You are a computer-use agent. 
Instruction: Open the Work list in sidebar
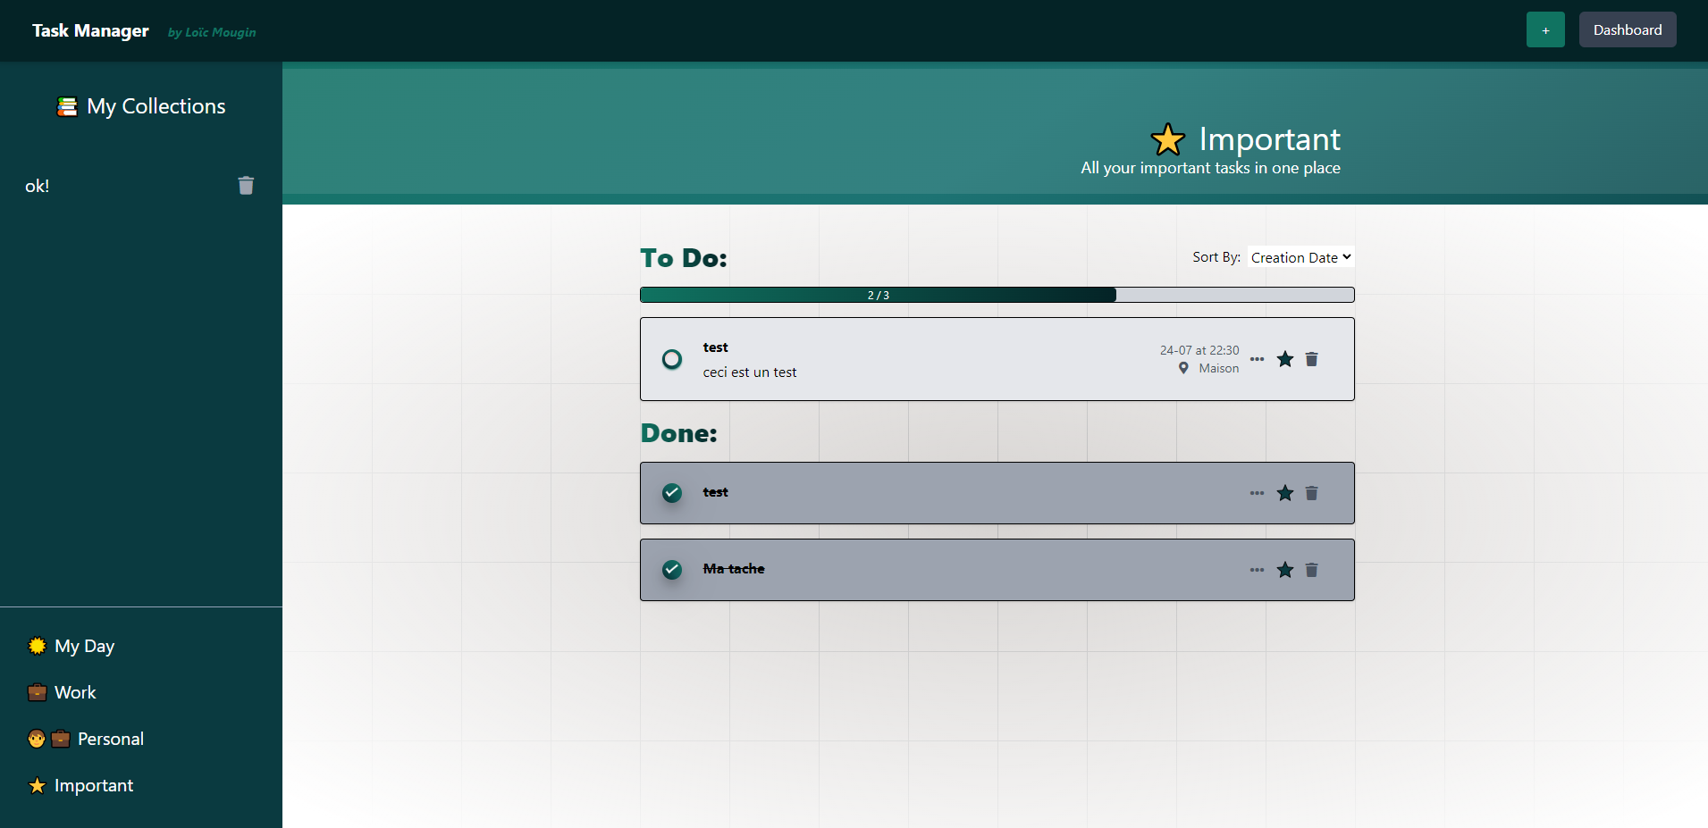click(x=75, y=692)
